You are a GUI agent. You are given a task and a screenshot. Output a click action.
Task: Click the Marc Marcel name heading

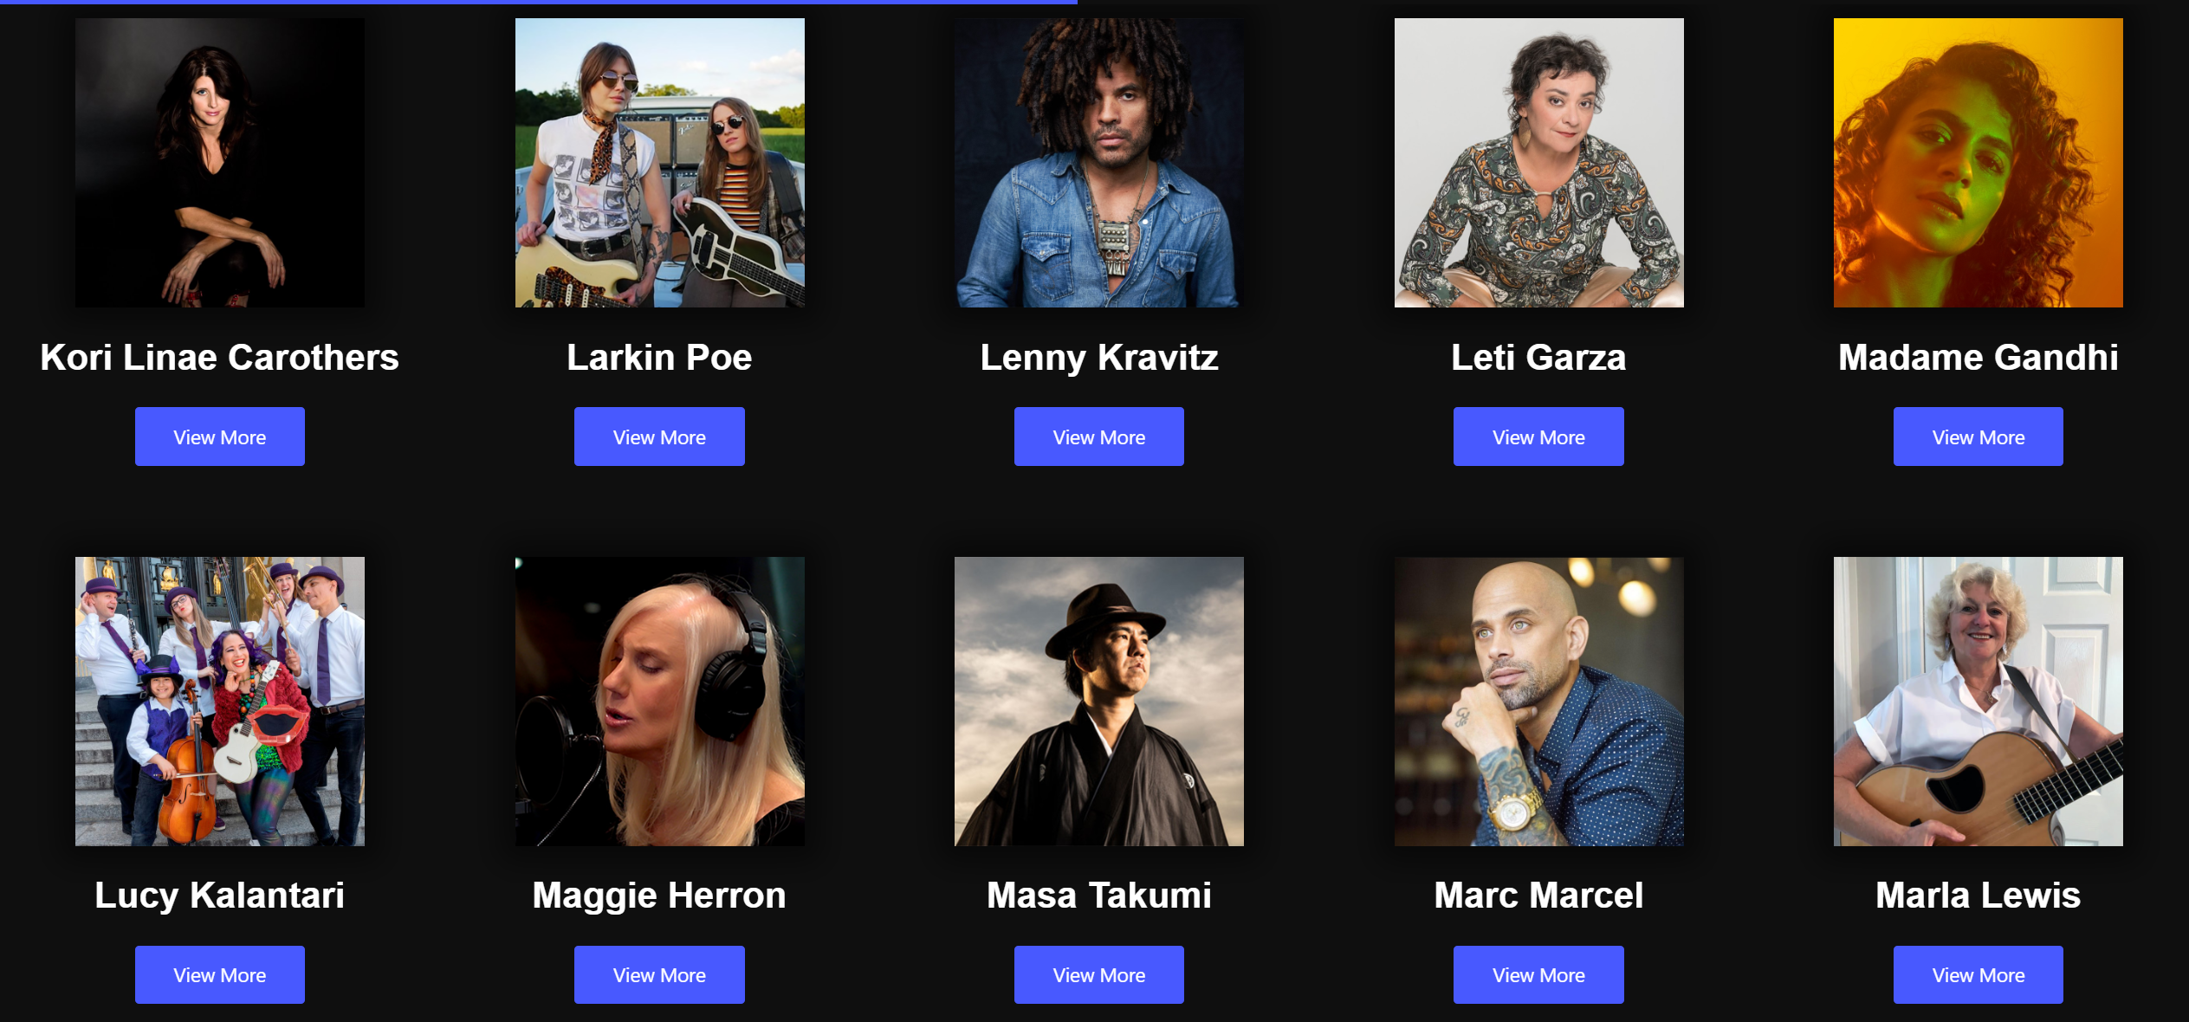click(x=1538, y=895)
